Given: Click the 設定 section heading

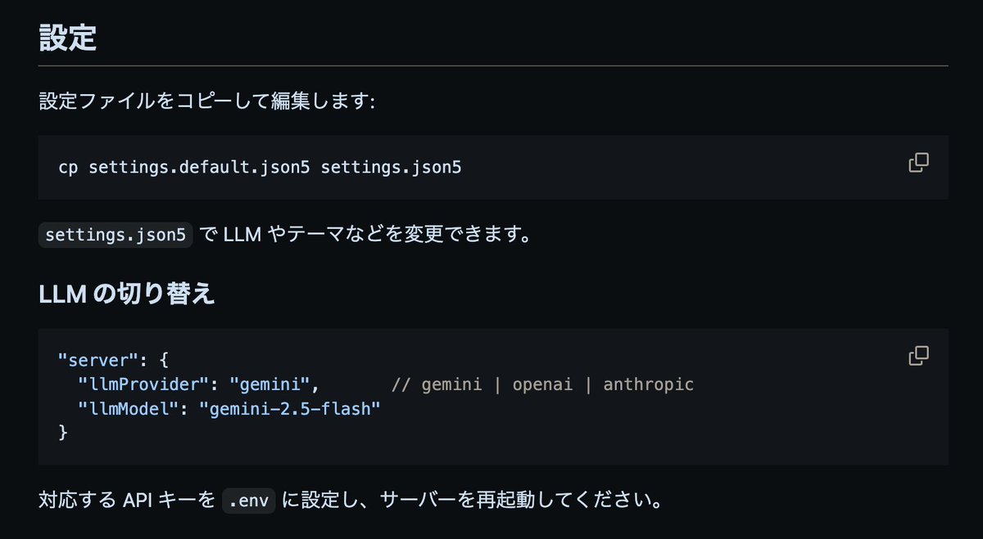Looking at the screenshot, I should pyautogui.click(x=68, y=37).
